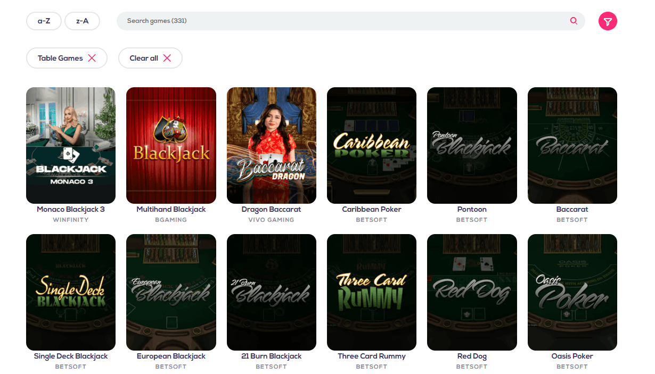Screen dimensions: 655x374
Task: Click the Single Deck Blackjack title
Action: (x=71, y=356)
